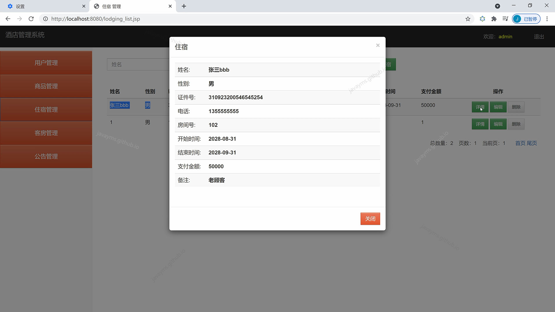This screenshot has height=312, width=555.
Task: Open the media controls icon
Action: (x=505, y=19)
